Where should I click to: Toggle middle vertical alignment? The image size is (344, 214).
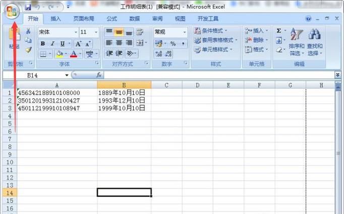click(x=119, y=32)
